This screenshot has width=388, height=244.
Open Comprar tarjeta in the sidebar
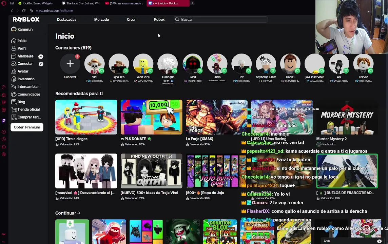26,117
